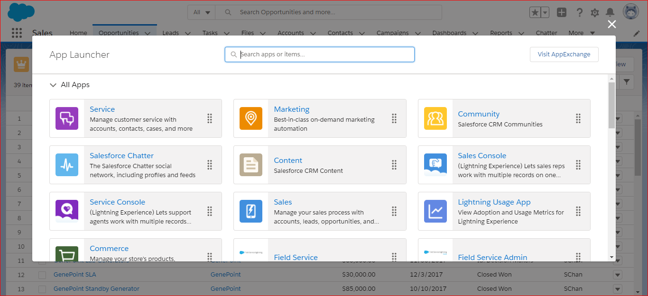Viewport: 648px width, 296px height.
Task: Open the Dashboards tab
Action: [x=449, y=33]
